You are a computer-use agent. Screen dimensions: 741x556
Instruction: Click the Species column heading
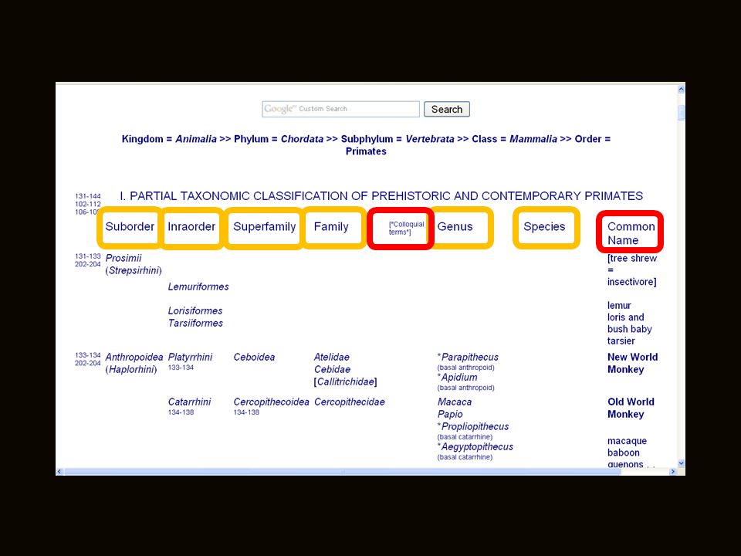coord(544,226)
